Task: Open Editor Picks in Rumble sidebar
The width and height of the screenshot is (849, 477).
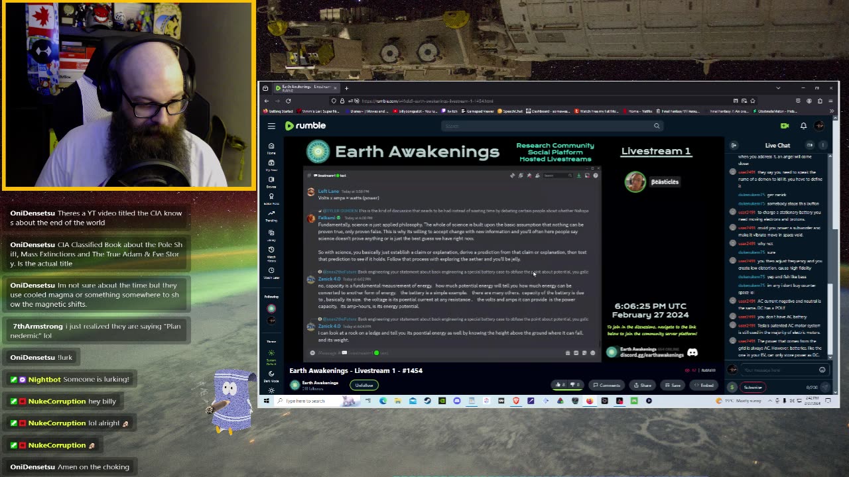Action: click(271, 199)
